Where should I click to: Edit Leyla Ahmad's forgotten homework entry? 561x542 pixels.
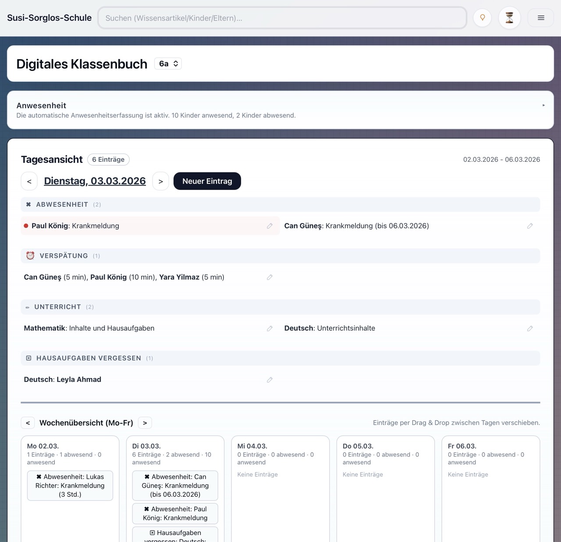coord(270,380)
